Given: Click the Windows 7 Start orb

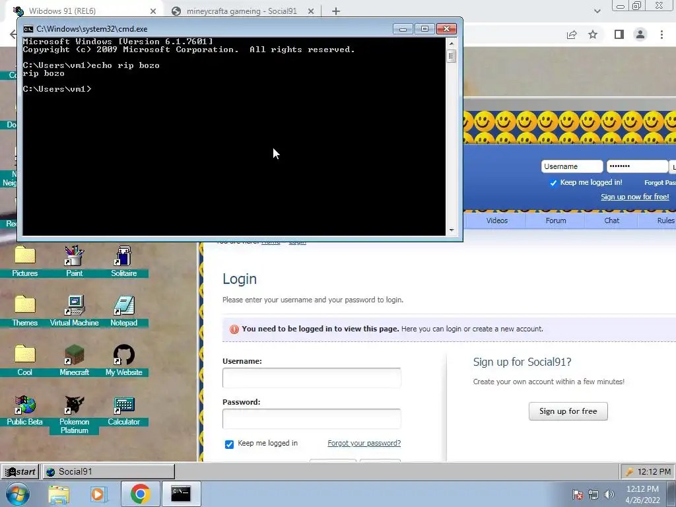Looking at the screenshot, I should click(18, 494).
